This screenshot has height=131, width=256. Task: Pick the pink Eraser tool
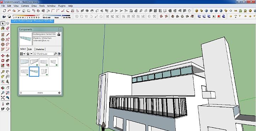(x=8, y=28)
